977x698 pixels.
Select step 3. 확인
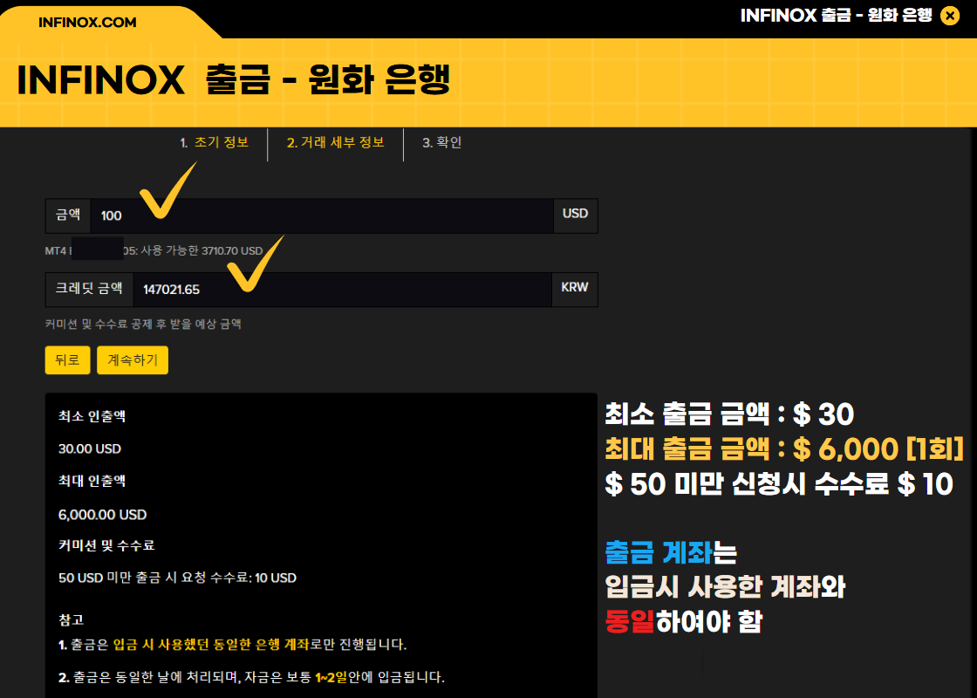point(441,143)
